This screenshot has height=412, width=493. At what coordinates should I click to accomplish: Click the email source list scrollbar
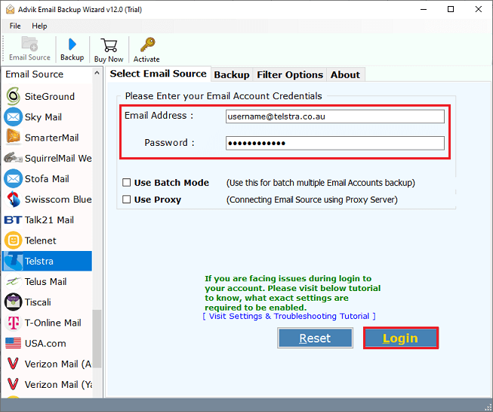(97, 339)
